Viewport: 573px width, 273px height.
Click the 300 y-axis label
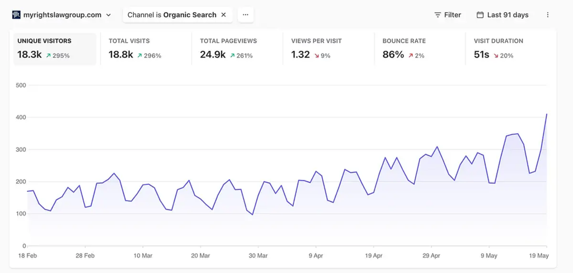(21, 150)
